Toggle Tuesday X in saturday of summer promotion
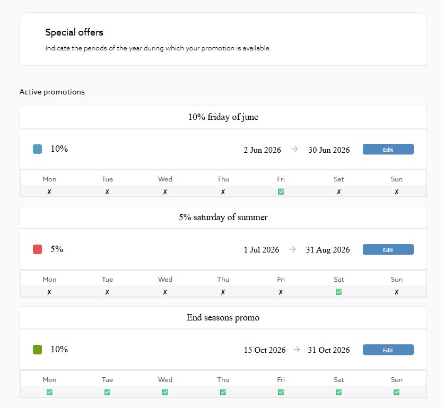444x408 pixels. (107, 292)
